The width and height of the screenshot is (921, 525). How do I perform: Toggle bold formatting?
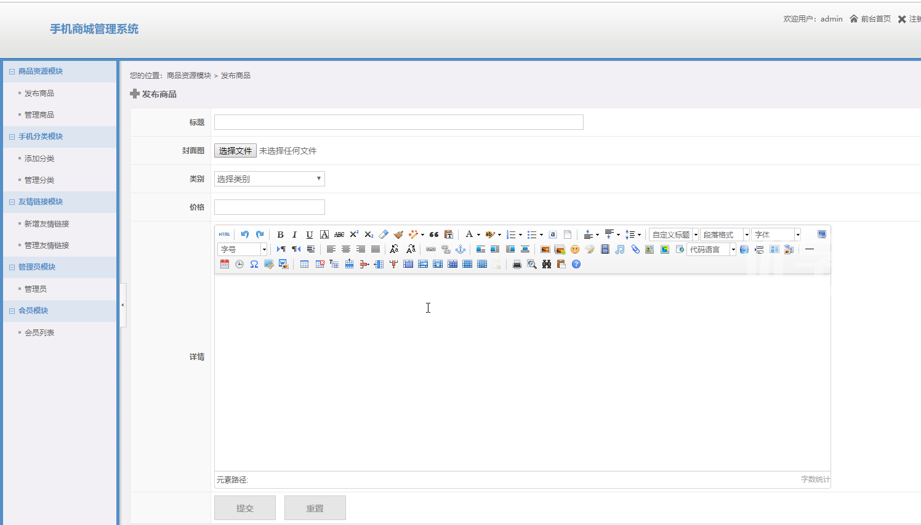(280, 234)
